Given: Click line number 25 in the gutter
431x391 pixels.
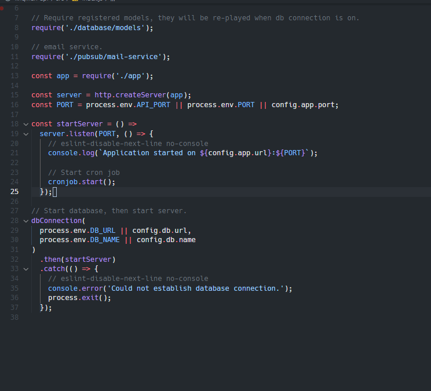Looking at the screenshot, I should tap(14, 192).
